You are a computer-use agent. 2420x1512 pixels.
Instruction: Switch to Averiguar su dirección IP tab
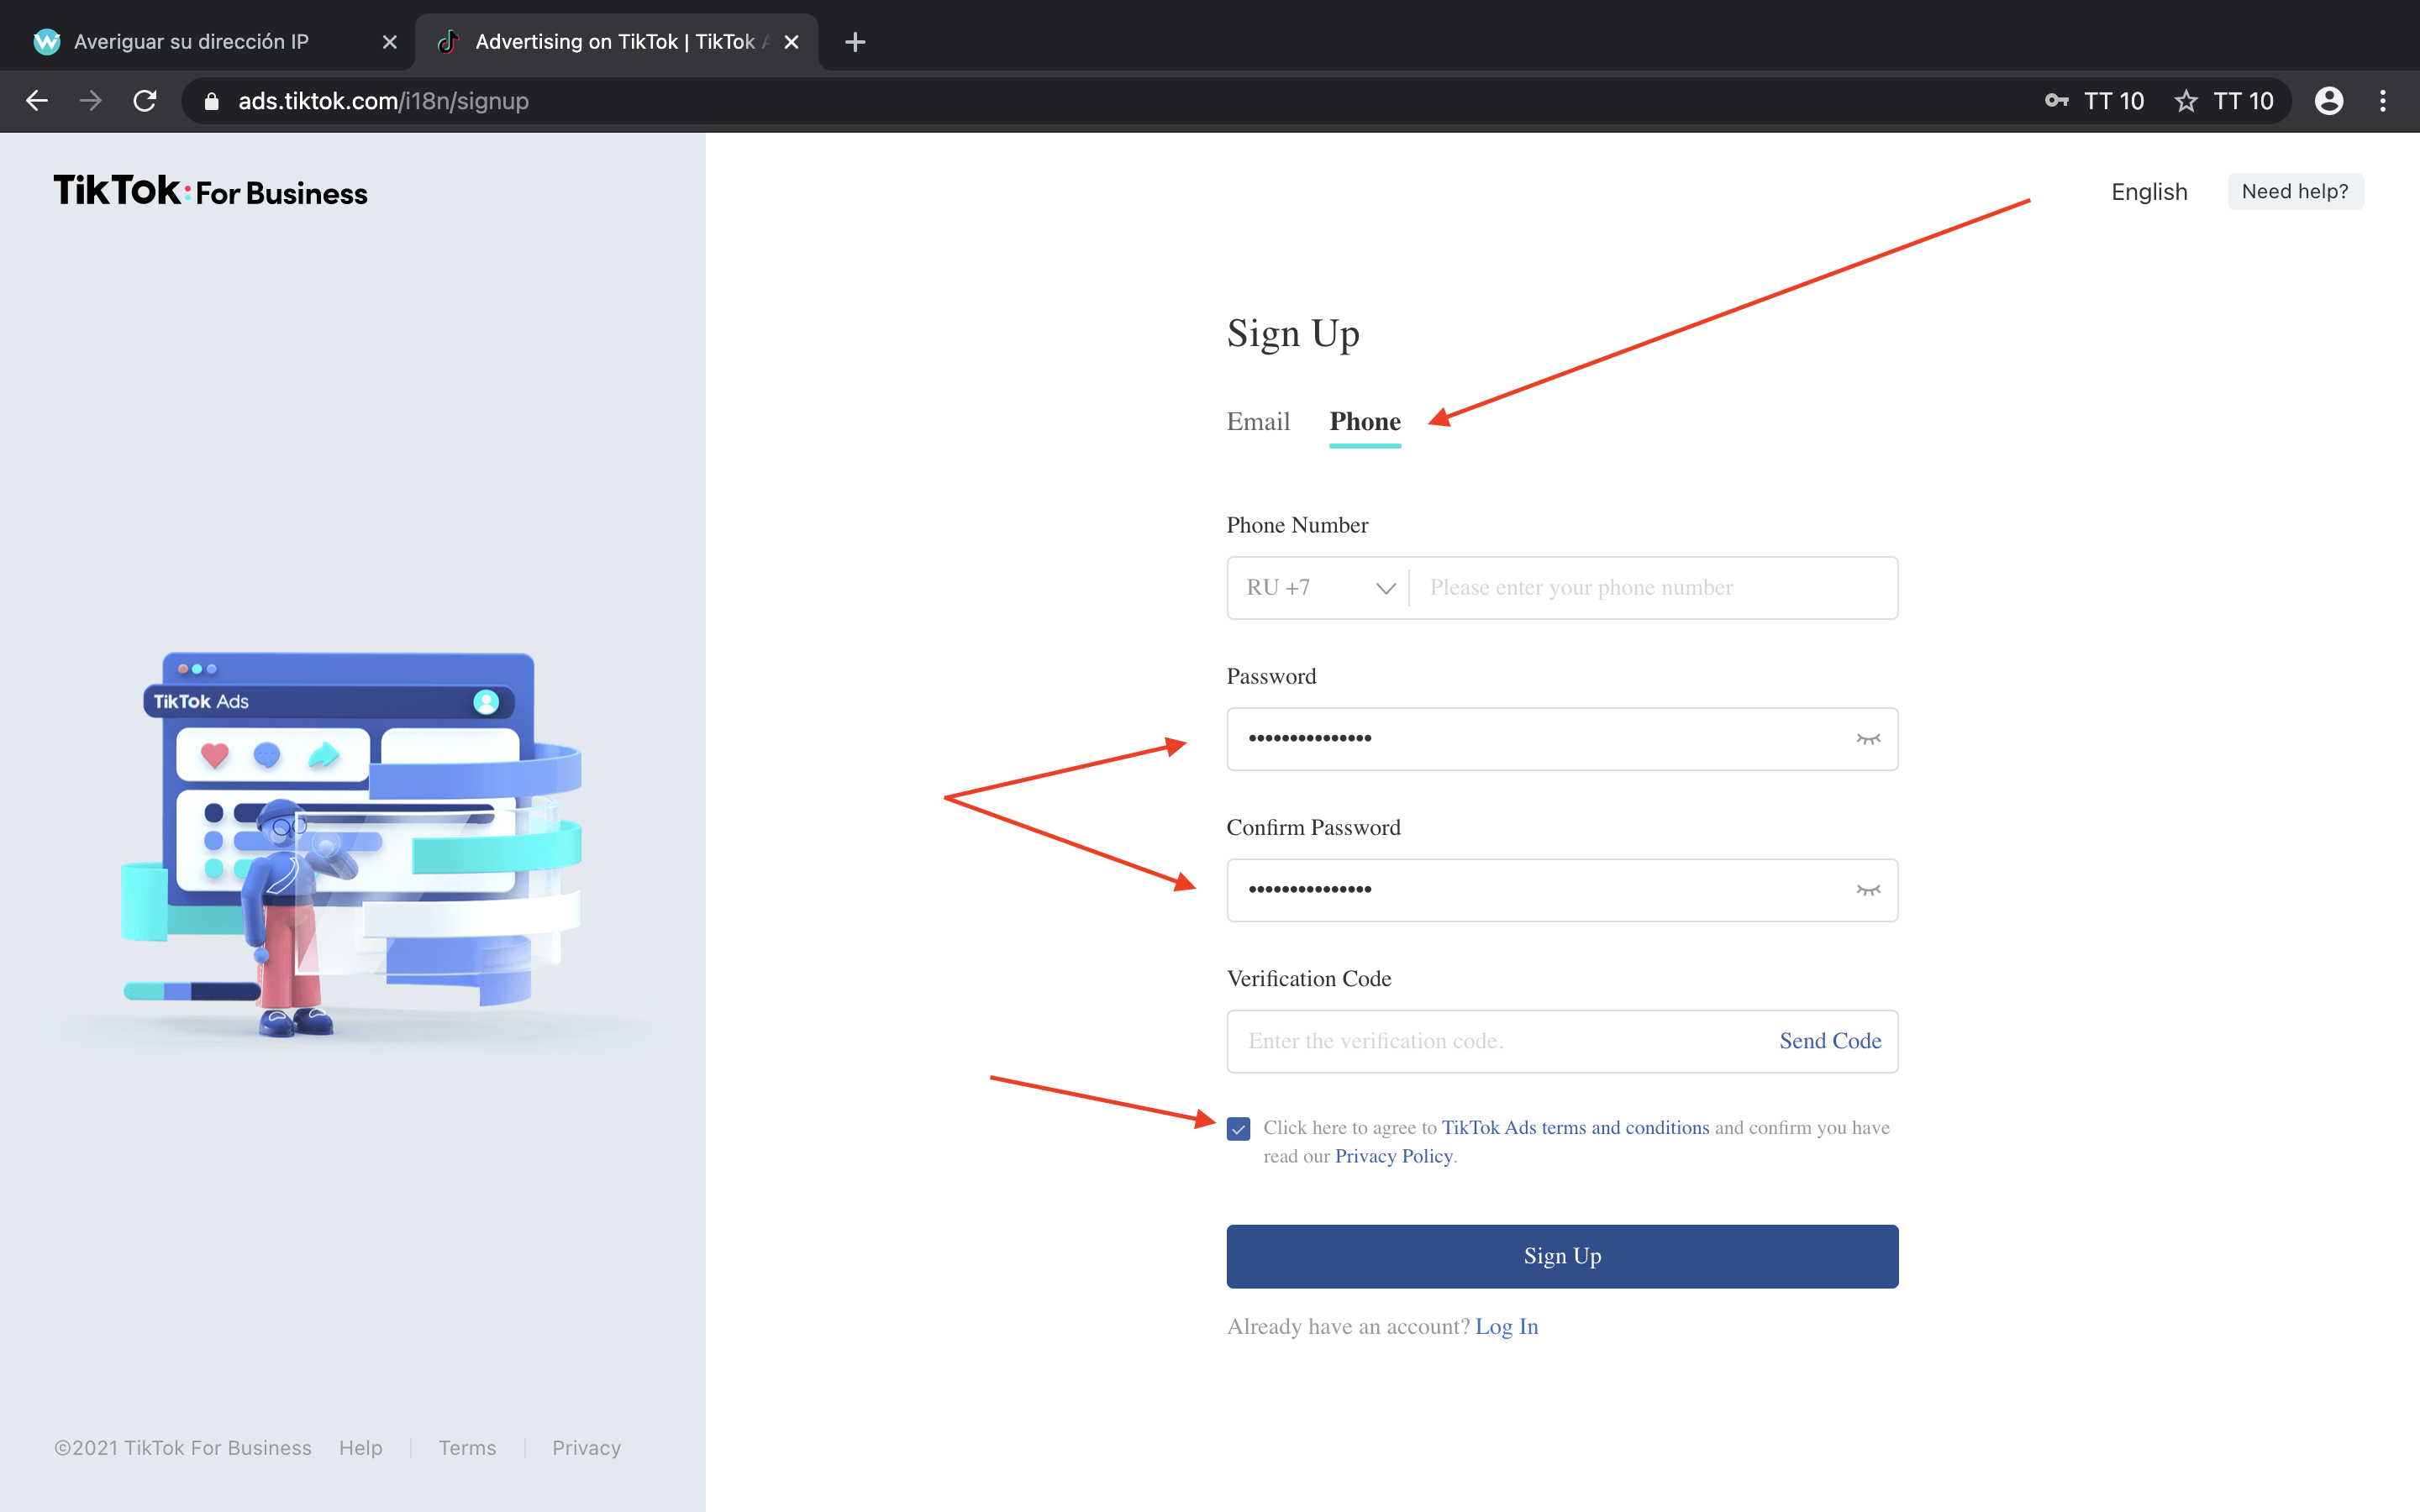tap(191, 42)
